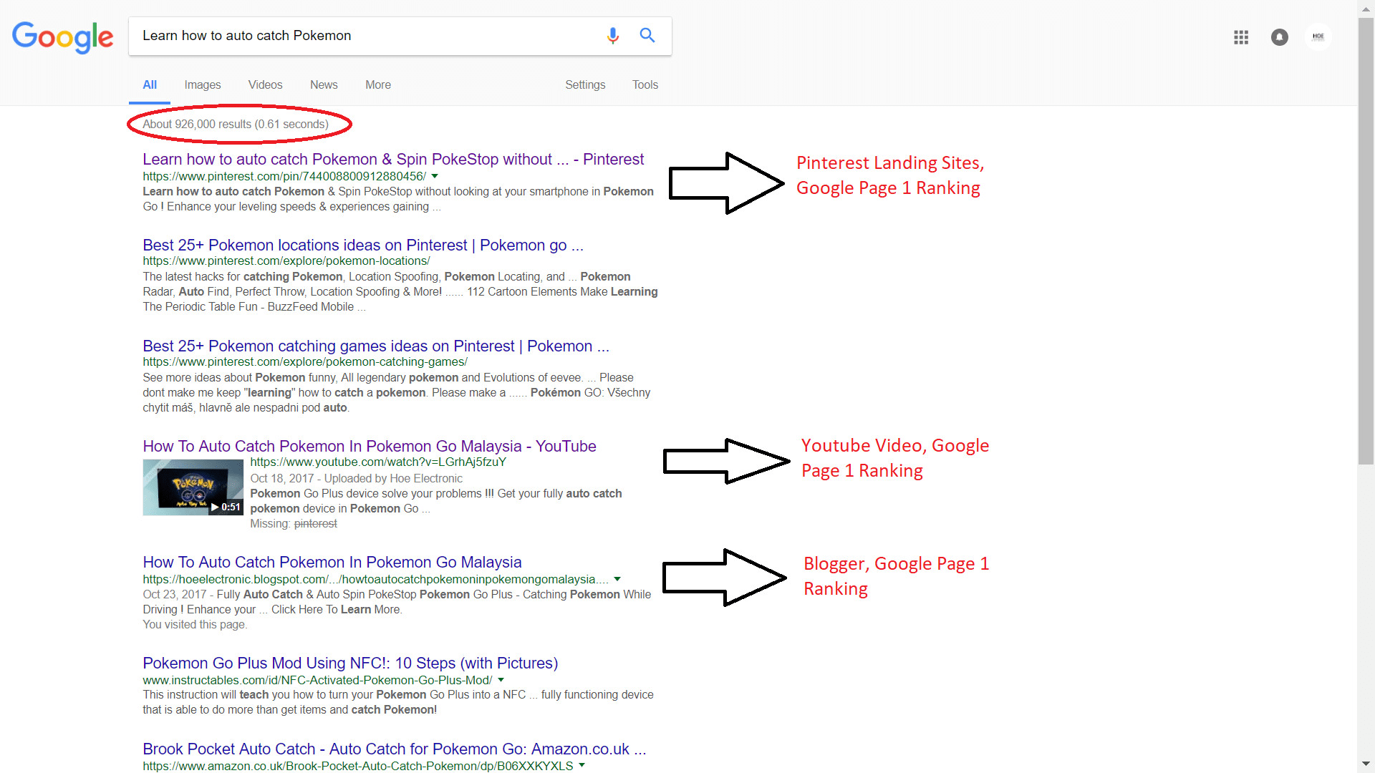Click the More results tab
Screen dimensions: 1375x773
click(376, 84)
